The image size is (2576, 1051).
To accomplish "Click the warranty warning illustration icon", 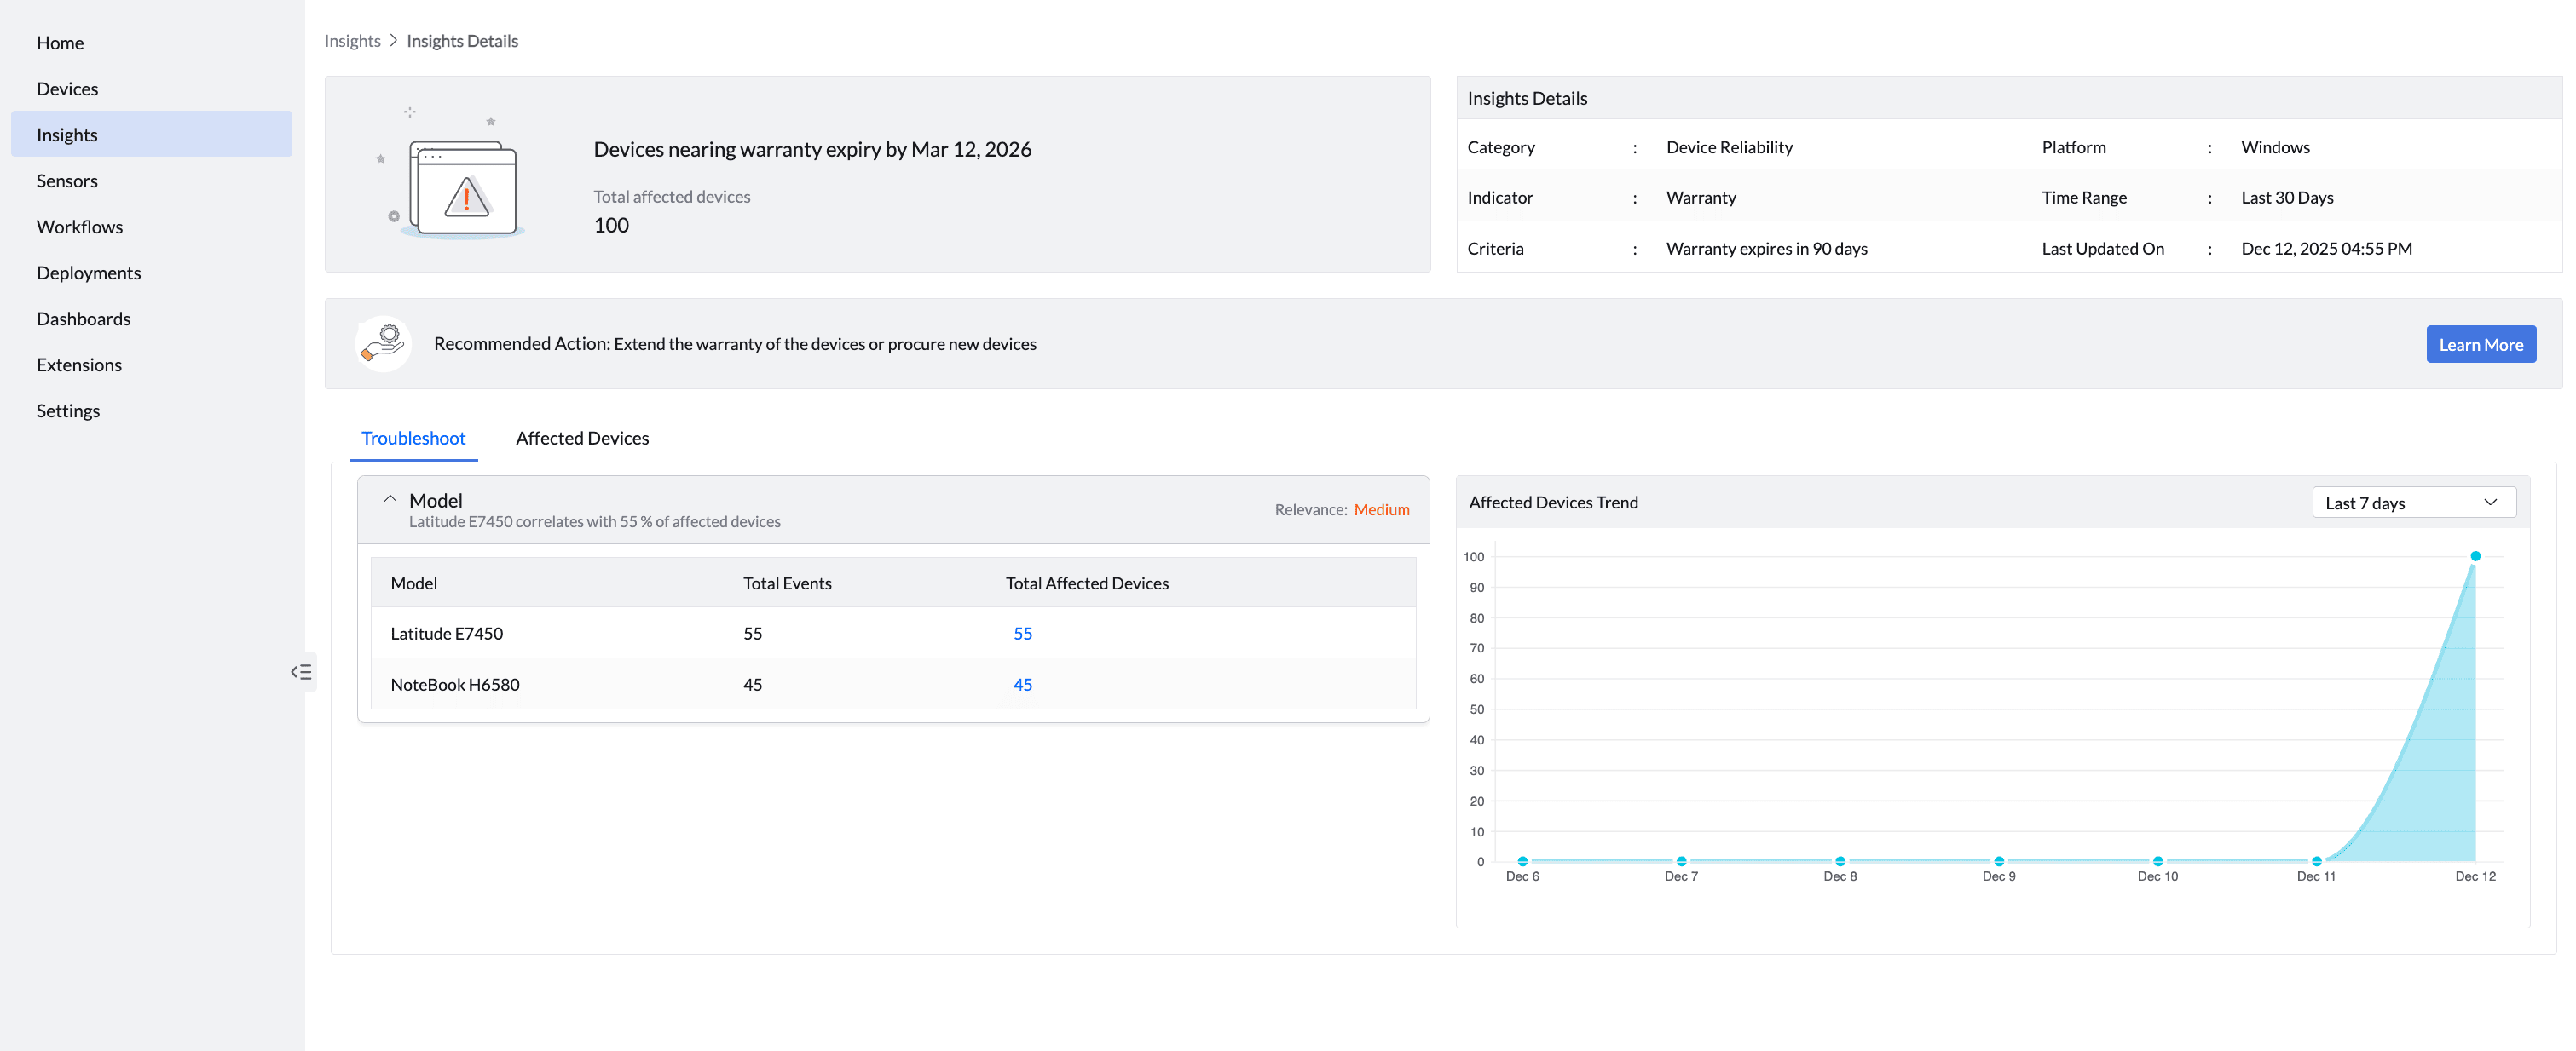I will pyautogui.click(x=462, y=187).
